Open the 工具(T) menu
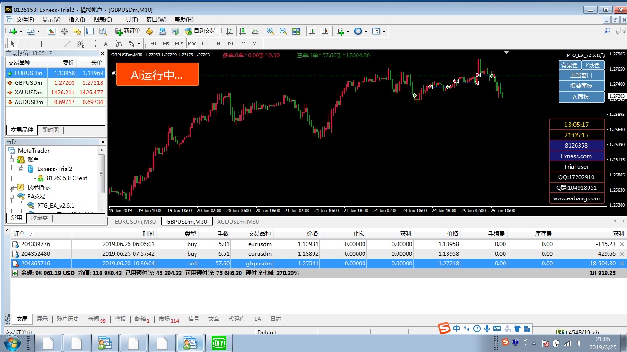The width and height of the screenshot is (627, 352). [129, 20]
